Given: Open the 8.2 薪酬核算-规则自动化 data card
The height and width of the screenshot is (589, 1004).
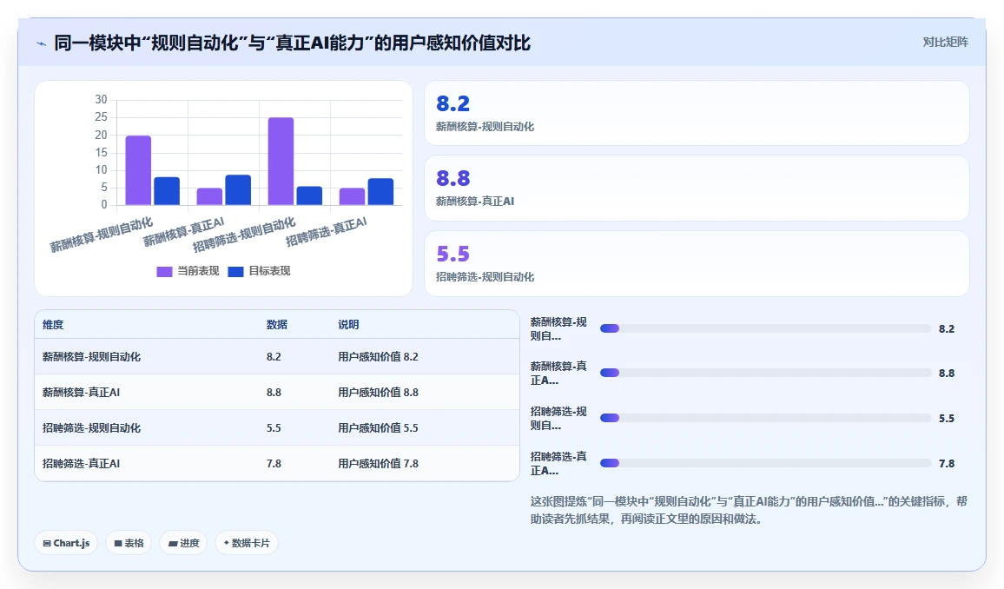Looking at the screenshot, I should (x=697, y=113).
